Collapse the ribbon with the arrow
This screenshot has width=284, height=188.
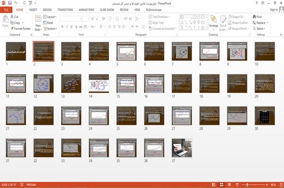click(x=281, y=34)
